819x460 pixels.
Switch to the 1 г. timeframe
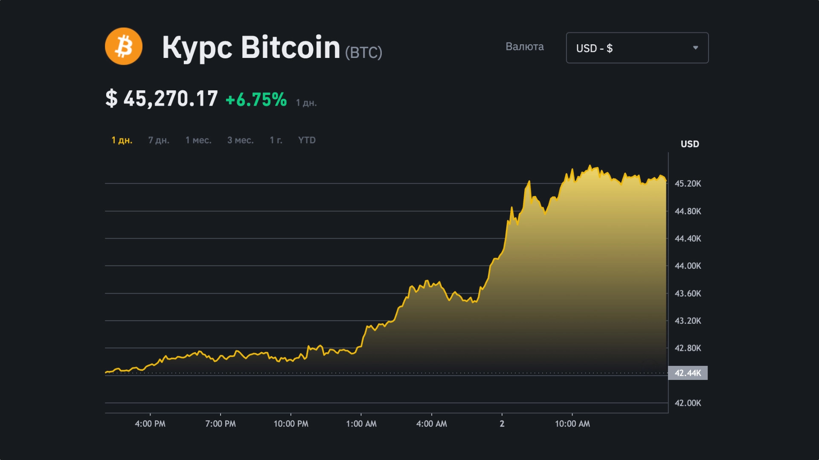276,140
